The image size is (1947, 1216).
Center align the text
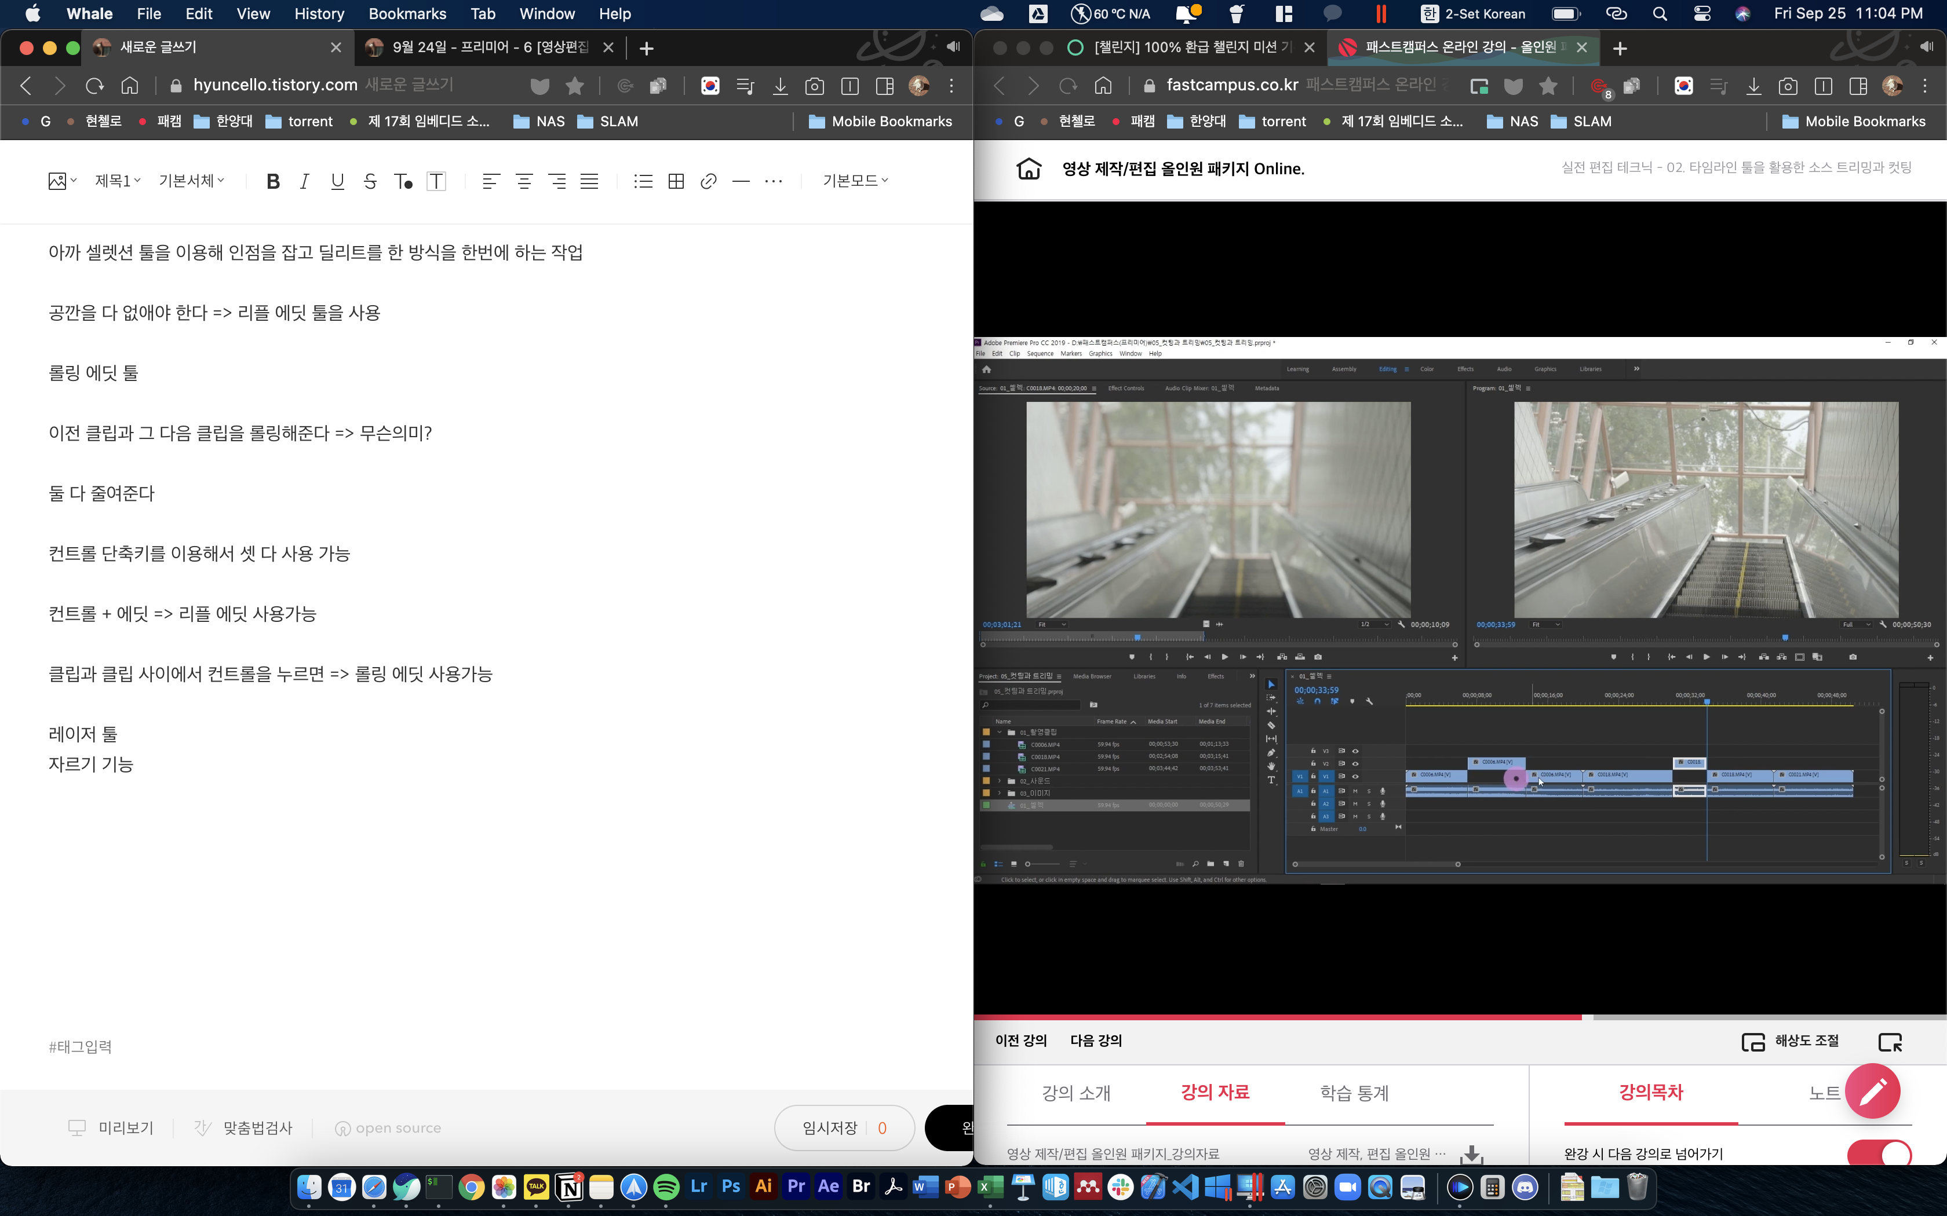pos(524,181)
